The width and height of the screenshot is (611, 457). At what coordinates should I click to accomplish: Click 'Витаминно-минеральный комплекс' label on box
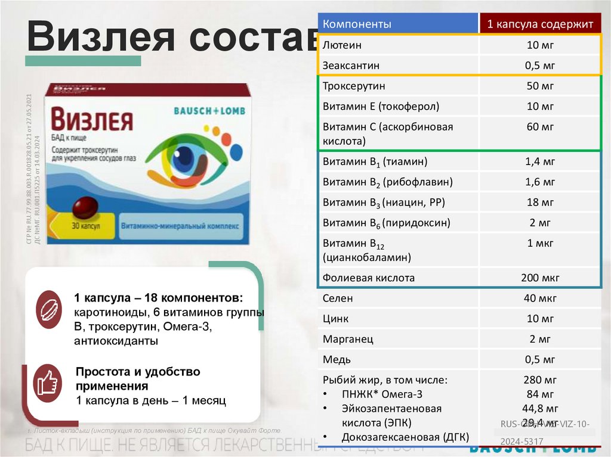tap(180, 226)
